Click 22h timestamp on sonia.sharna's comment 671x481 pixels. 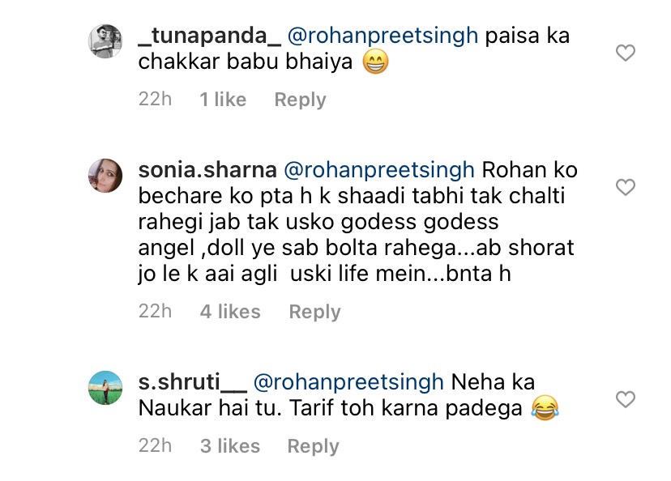[155, 312]
